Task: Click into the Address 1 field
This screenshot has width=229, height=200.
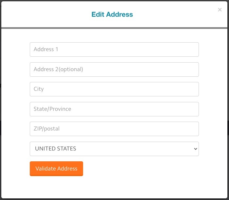Action: (114, 50)
